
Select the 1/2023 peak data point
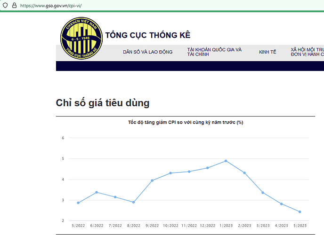pos(226,161)
